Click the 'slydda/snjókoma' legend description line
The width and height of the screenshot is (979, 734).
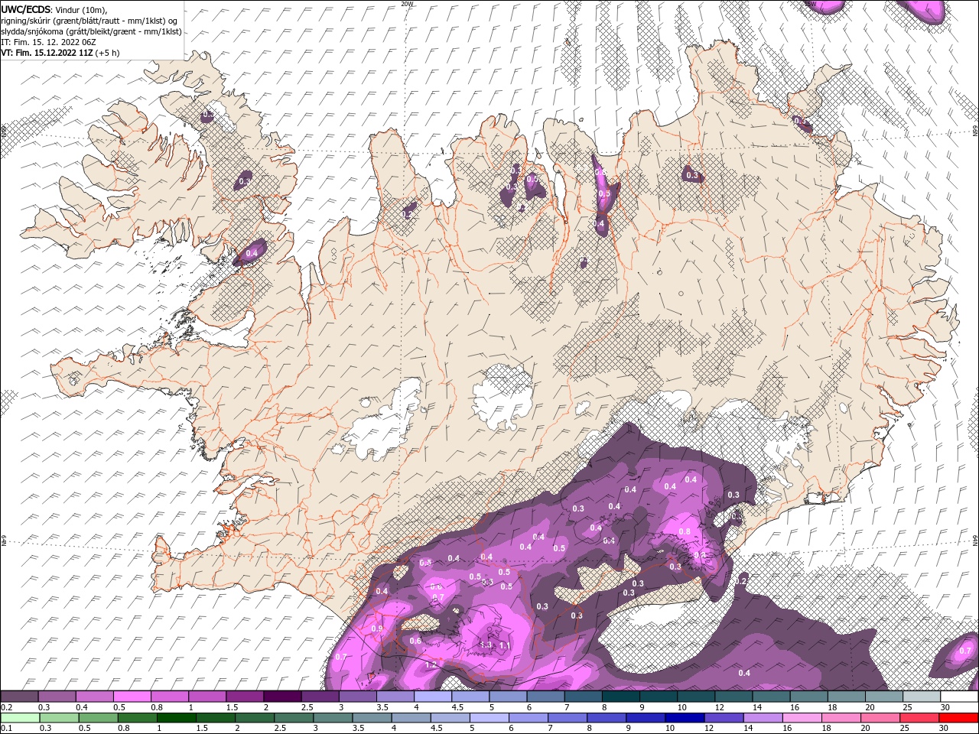(91, 31)
